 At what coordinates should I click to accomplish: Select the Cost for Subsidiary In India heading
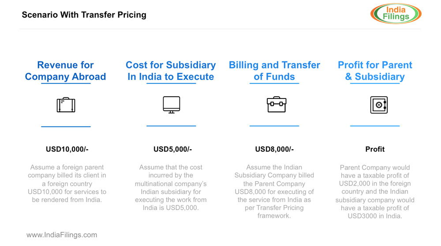[x=171, y=71]
